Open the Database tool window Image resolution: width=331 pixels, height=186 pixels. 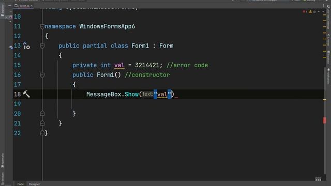(x=328, y=57)
